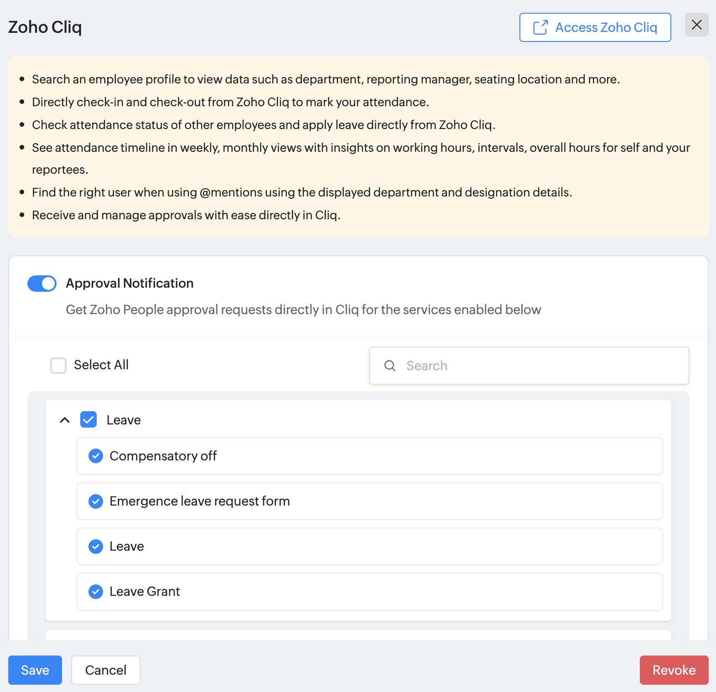Click the Compensatory off checkmark icon
Viewport: 716px width, 692px height.
[x=96, y=456]
